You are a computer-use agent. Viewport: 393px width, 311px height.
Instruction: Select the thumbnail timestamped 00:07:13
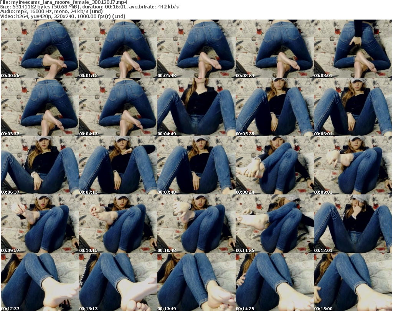(118, 166)
